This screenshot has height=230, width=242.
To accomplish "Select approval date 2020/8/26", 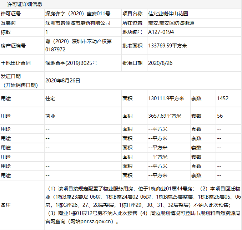I will point(160,63).
